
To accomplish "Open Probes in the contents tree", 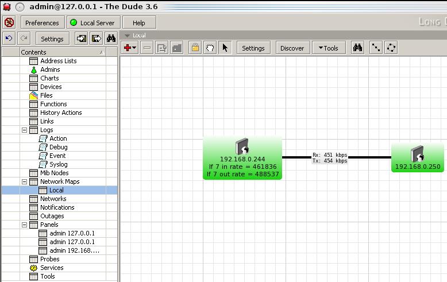I will click(x=50, y=259).
